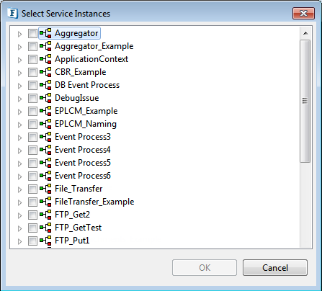Image resolution: width=322 pixels, height=291 pixels.
Task: Select the CBR_Example flow icon
Action: click(45, 72)
